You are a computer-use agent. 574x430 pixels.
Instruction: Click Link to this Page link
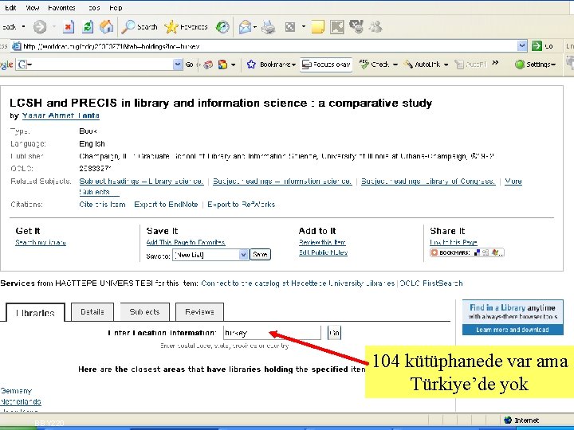[453, 242]
